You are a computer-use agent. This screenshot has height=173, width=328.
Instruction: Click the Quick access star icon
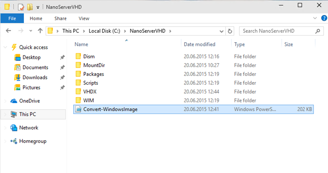tap(14, 47)
